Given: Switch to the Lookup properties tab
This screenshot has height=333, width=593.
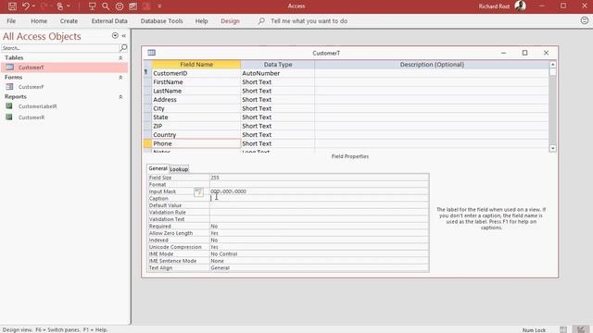Looking at the screenshot, I should (179, 169).
